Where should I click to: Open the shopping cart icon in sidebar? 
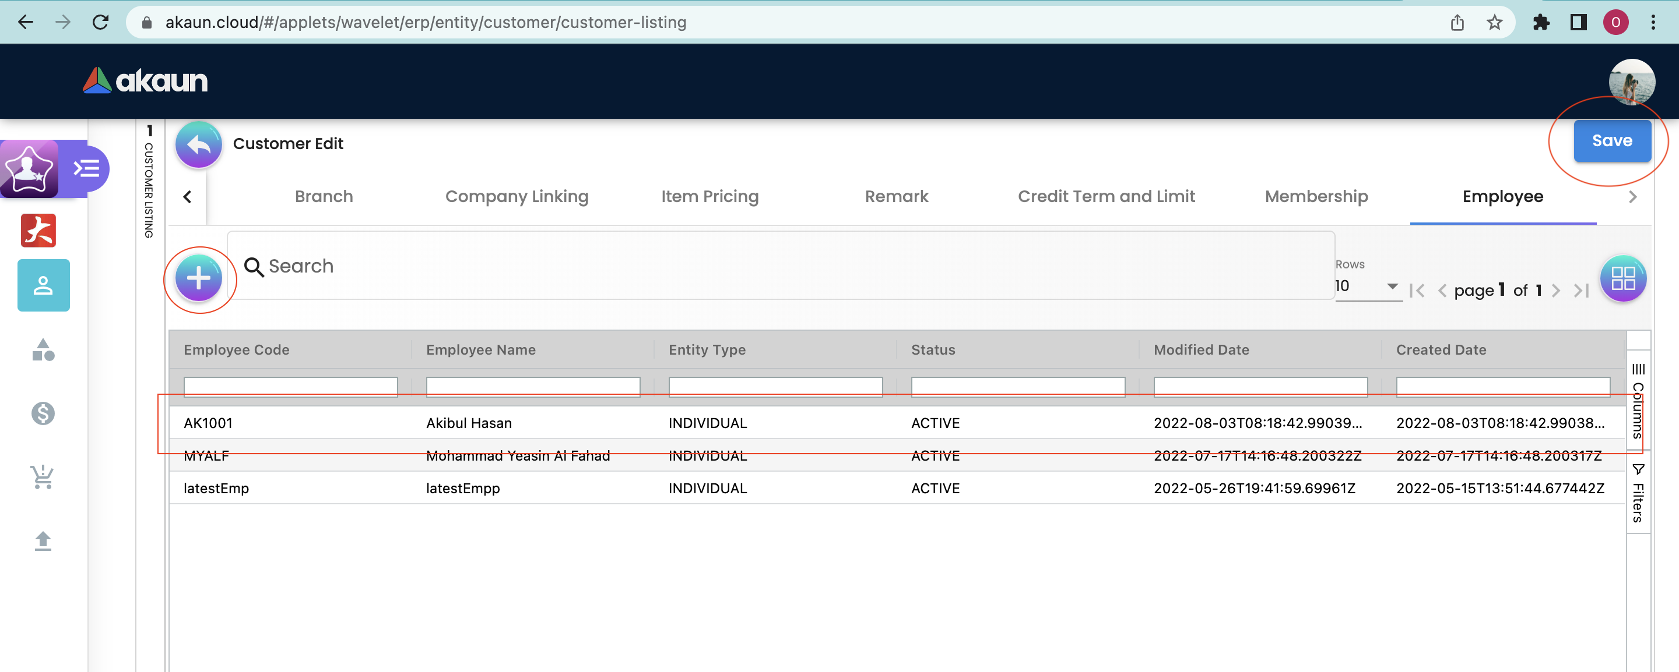(x=43, y=478)
